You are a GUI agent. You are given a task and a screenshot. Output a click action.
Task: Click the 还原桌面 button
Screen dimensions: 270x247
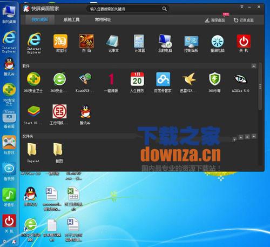click(244, 20)
